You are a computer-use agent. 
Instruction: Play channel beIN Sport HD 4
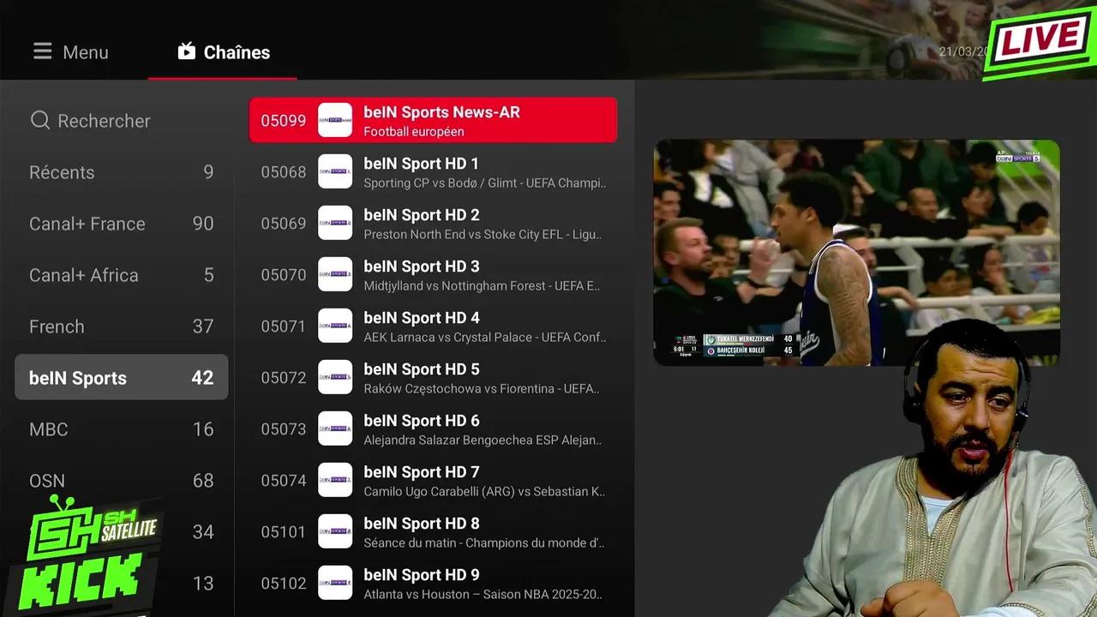click(x=433, y=326)
